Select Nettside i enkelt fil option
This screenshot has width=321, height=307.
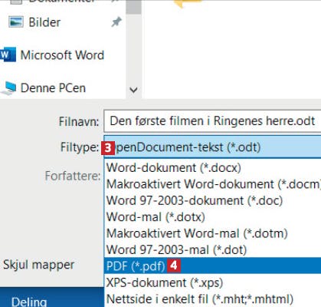(212, 299)
